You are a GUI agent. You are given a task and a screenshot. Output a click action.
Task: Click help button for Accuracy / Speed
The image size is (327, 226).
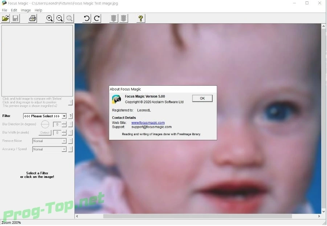pyautogui.click(x=70, y=149)
